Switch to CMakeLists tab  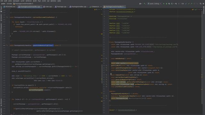[94, 6]
